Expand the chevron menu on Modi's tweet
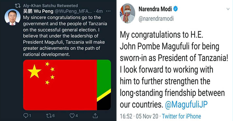Screen dimensions: 233x121 coord(228,9)
